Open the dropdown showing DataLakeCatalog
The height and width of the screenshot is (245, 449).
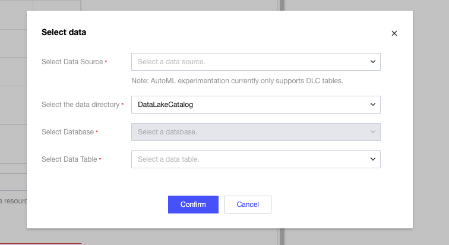click(249, 105)
